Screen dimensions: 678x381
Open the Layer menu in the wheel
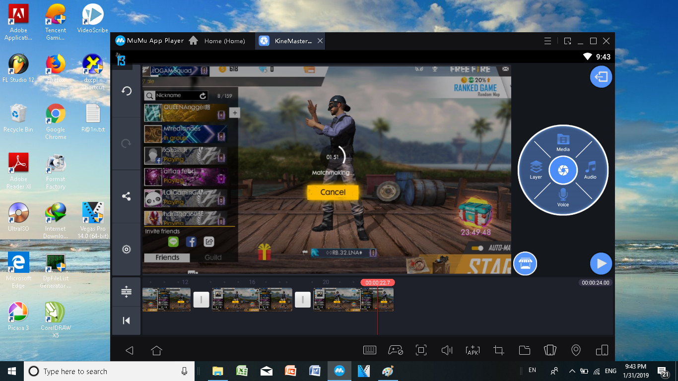pyautogui.click(x=536, y=170)
